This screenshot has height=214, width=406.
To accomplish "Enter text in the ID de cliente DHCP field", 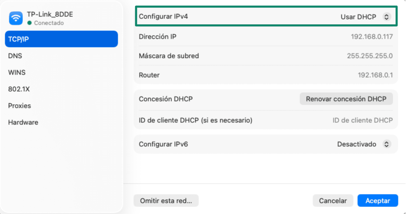I will coord(363,120).
